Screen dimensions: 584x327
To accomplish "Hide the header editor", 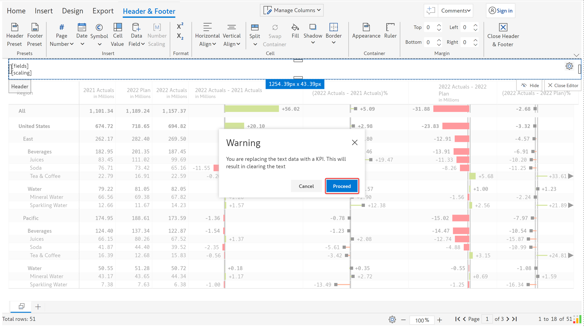I will coord(530,86).
